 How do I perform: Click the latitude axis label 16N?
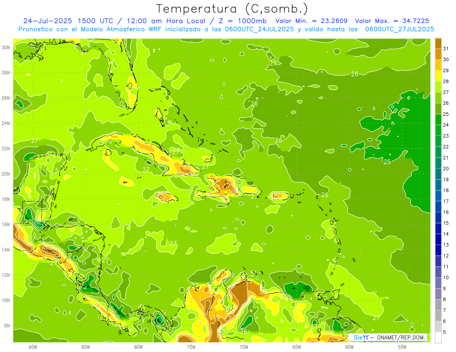pos(6,224)
